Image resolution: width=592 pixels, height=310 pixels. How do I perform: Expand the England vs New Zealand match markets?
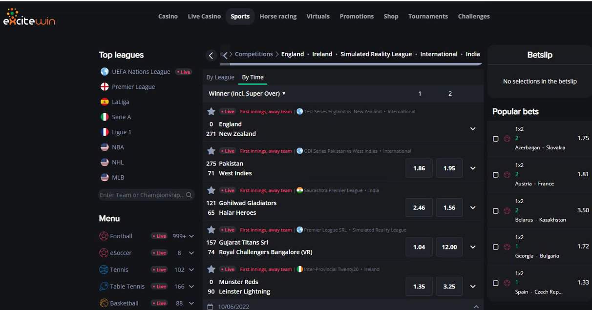[x=473, y=129]
